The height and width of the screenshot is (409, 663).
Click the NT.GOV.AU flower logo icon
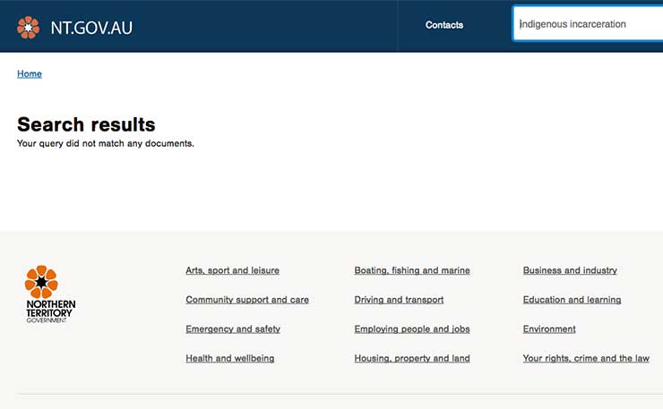point(29,28)
